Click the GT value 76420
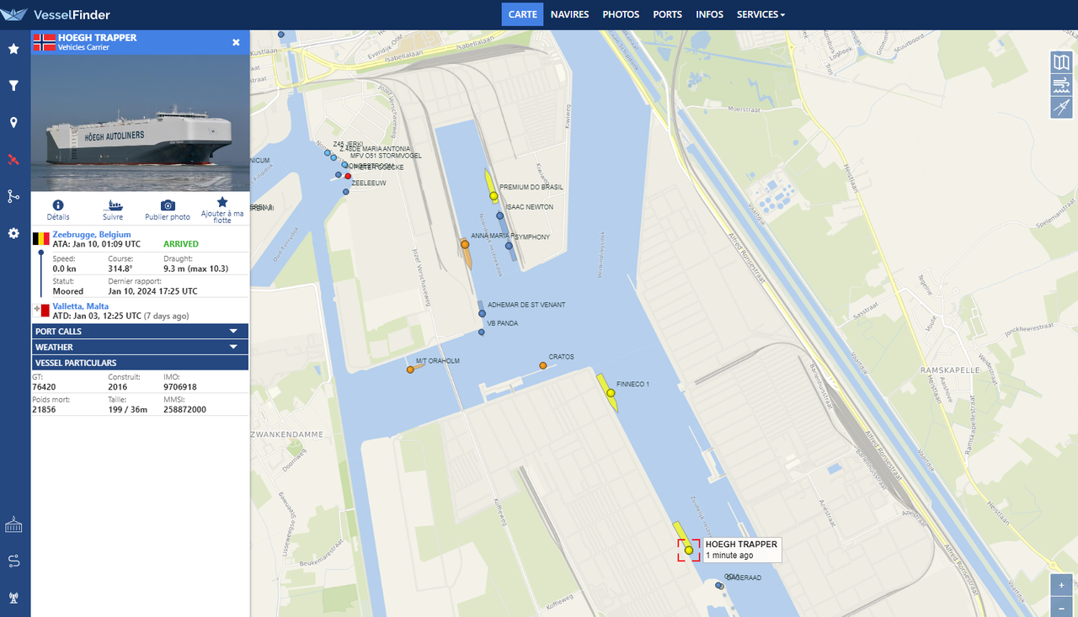The height and width of the screenshot is (617, 1078). (44, 387)
